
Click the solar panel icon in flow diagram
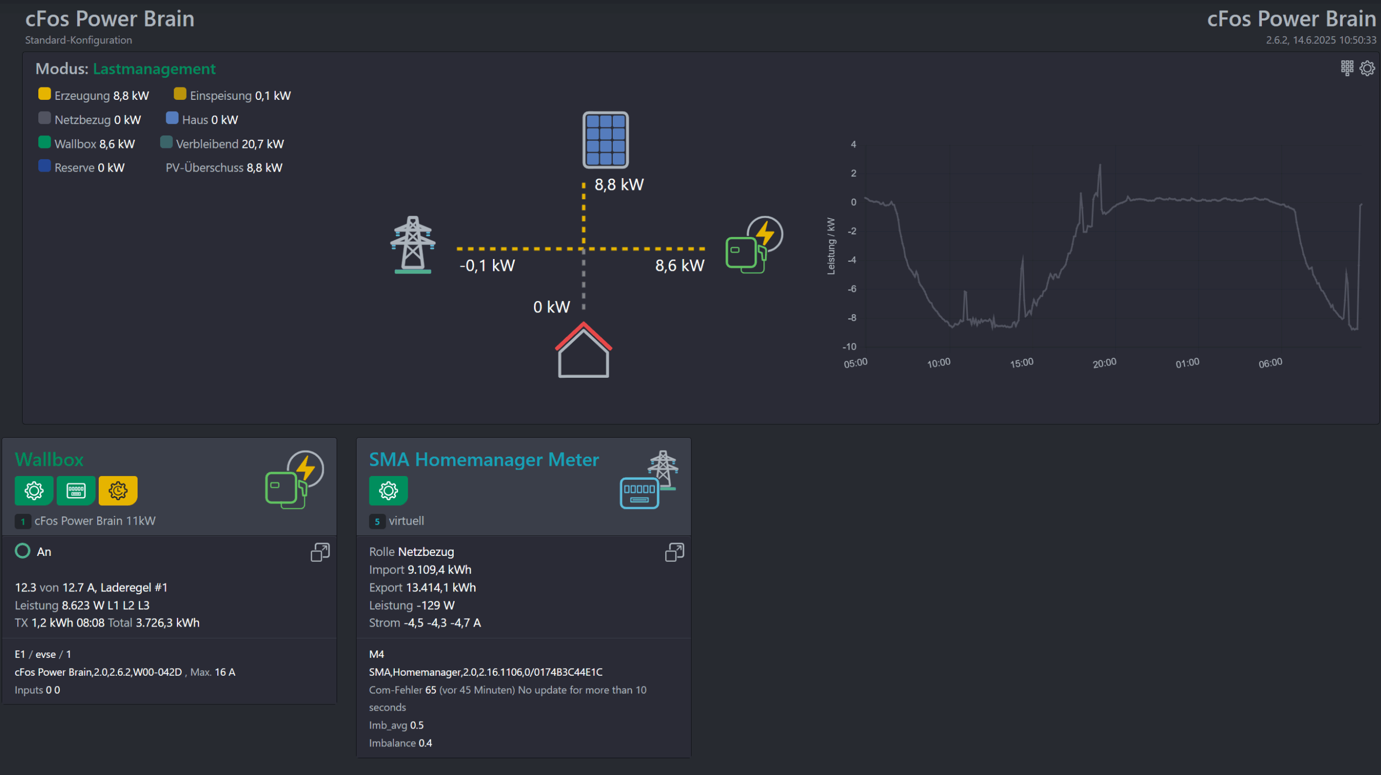[605, 140]
